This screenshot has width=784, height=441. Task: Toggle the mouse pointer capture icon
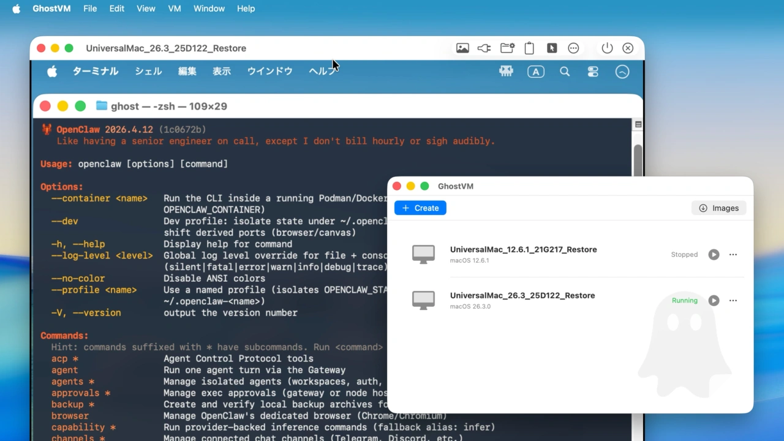pyautogui.click(x=552, y=48)
